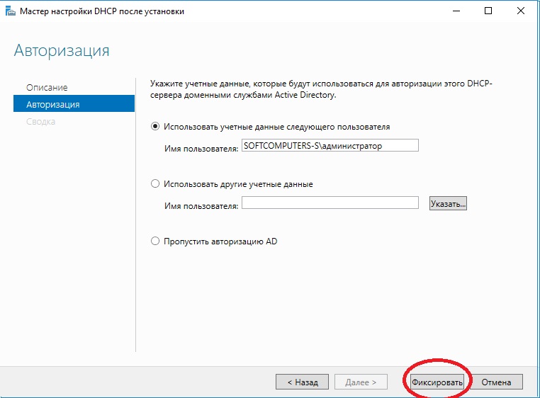Focus the empty username field for other credentials
Screen dimensions: 540x398
pos(330,203)
